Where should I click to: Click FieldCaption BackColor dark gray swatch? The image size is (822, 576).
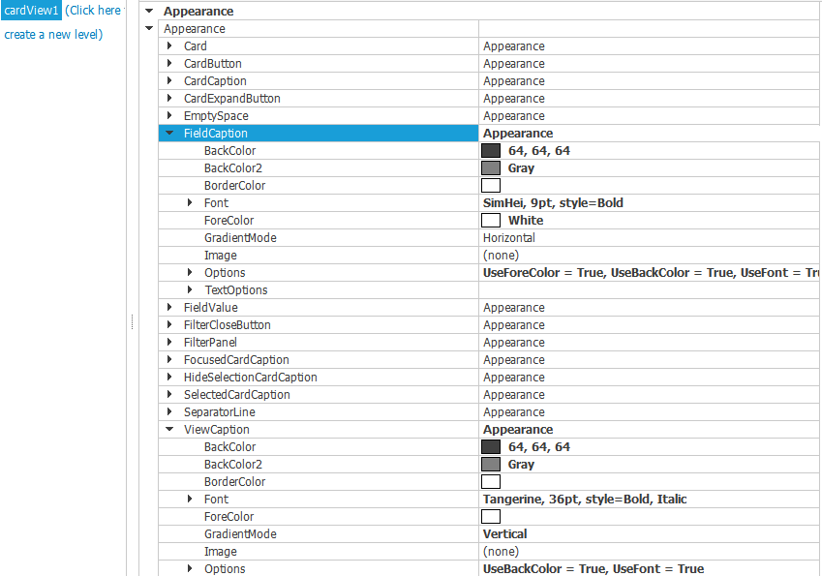coord(491,151)
